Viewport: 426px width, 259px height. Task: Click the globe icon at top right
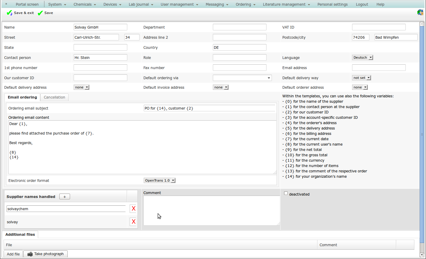coord(420,12)
